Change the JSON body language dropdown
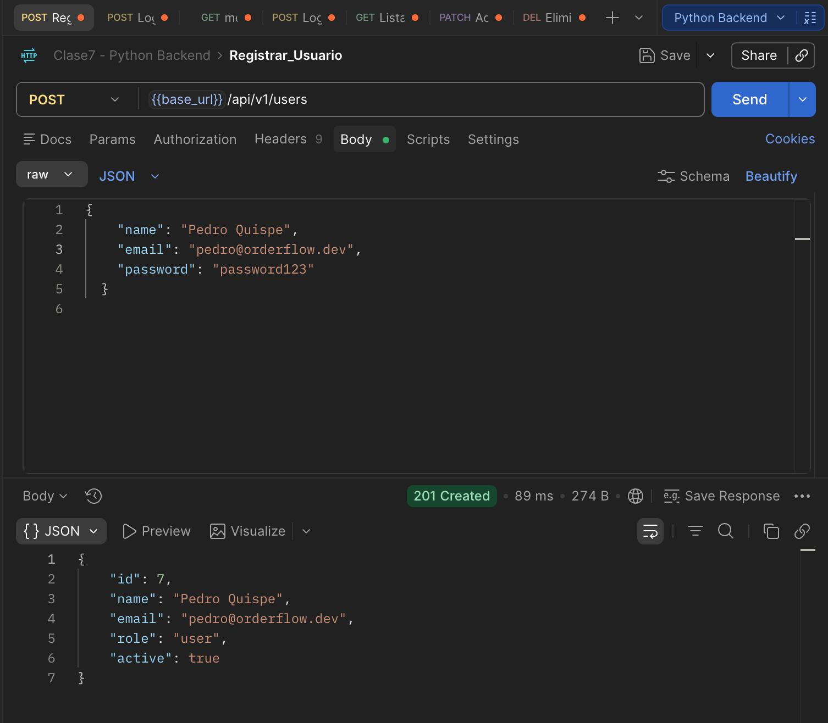The image size is (828, 723). coord(129,176)
